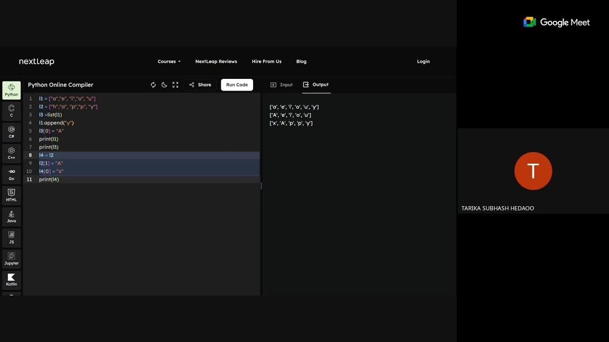Click code line 'print(l4)'
The height and width of the screenshot is (342, 609).
[x=49, y=179]
